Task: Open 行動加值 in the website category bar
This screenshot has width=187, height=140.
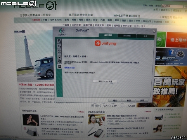Action: [x=36, y=20]
